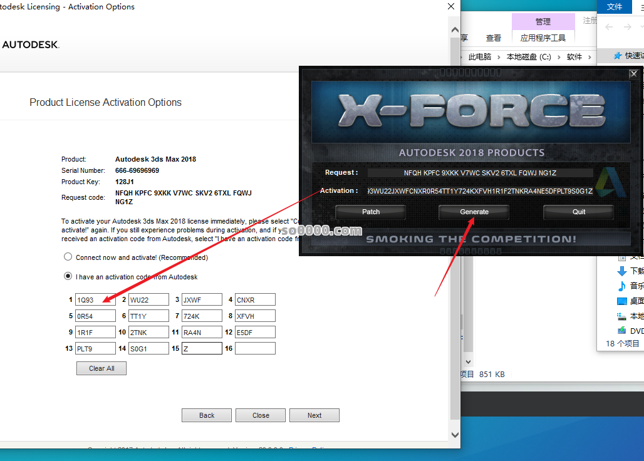Screen dimensions: 644x461
Task: Expand the 本地磁盘 (C:) breadcrumb chevron
Action: (559, 57)
